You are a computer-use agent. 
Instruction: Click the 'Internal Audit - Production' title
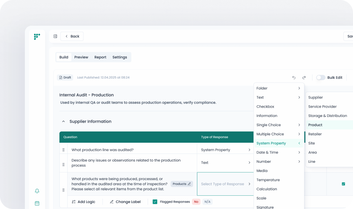[x=87, y=95]
